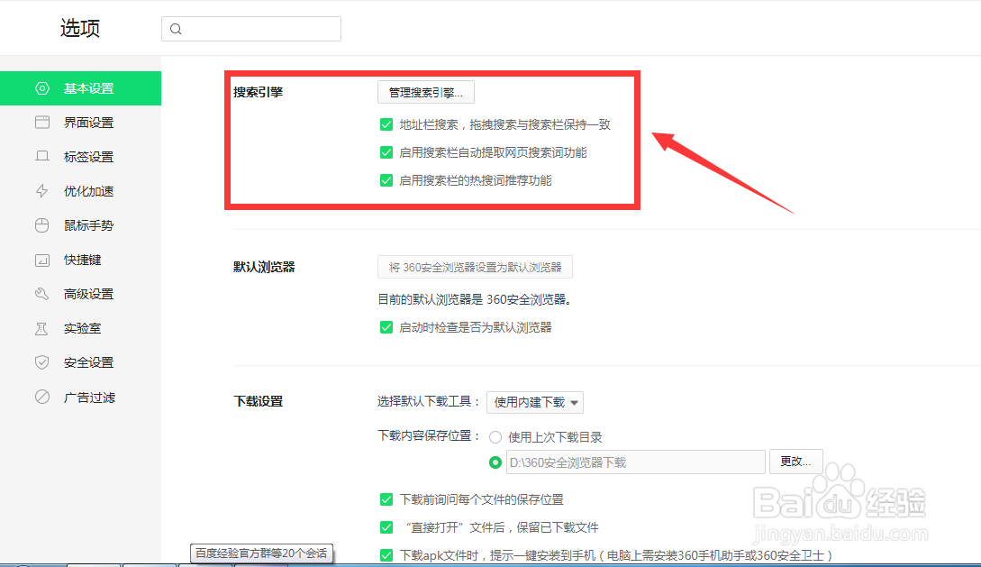Click the 下载内容保存位置： label

[x=429, y=435]
